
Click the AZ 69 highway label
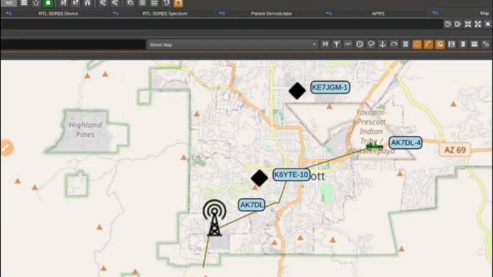point(455,150)
